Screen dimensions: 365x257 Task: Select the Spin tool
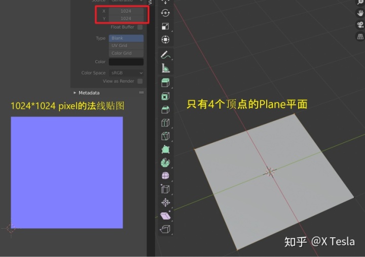(165, 163)
